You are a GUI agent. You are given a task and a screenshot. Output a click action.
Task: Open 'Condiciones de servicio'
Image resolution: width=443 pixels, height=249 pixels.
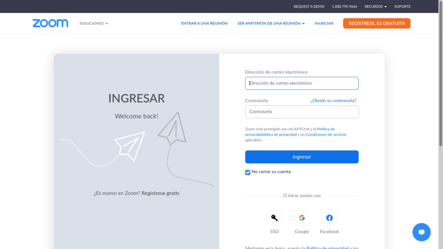[x=326, y=134]
